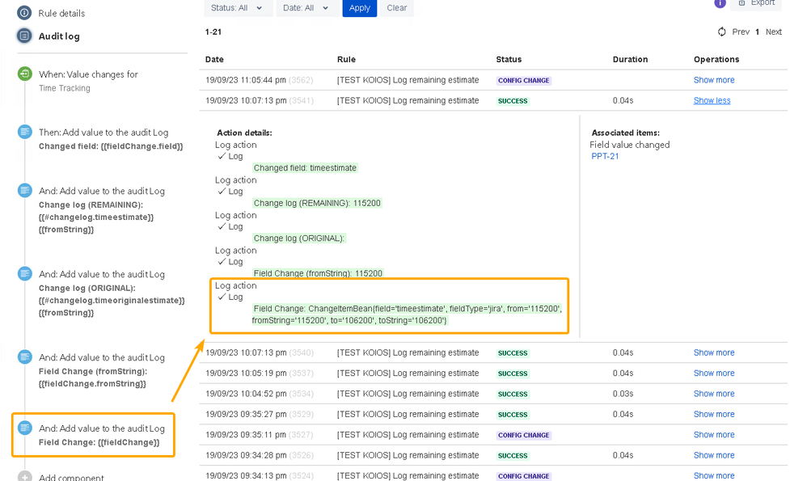
Task: Click the Export button
Action: point(756,4)
